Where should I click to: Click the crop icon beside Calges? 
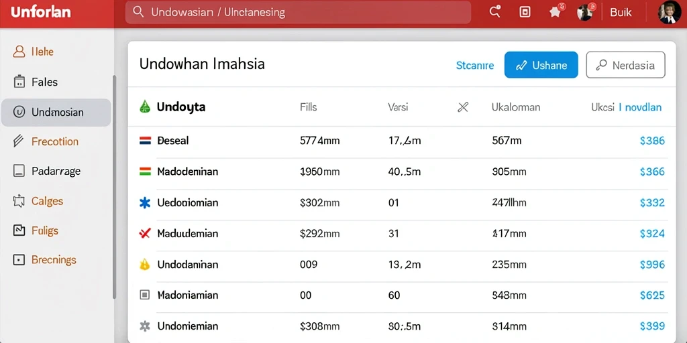(19, 201)
